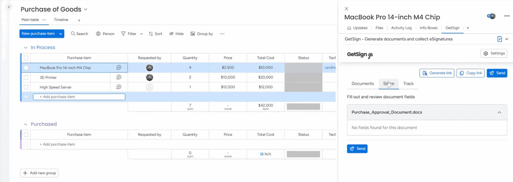Set status for High Speed Server row

[303, 87]
